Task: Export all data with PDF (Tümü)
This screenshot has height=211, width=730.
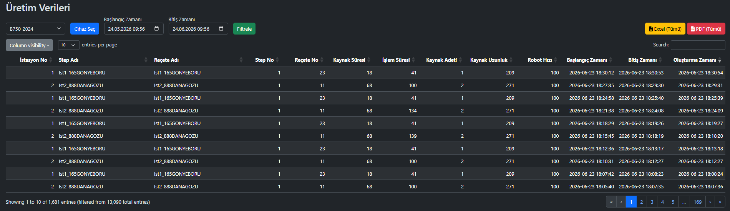Action: tap(706, 29)
